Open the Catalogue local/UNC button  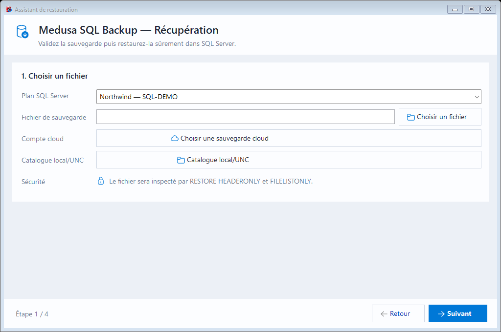pos(289,160)
